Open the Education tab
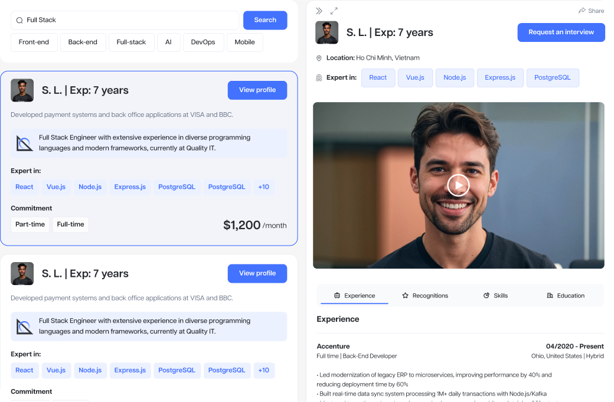Image resolution: width=614 pixels, height=402 pixels. click(566, 296)
